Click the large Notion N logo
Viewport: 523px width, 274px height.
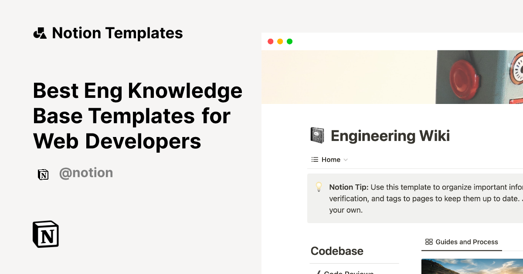(x=45, y=234)
